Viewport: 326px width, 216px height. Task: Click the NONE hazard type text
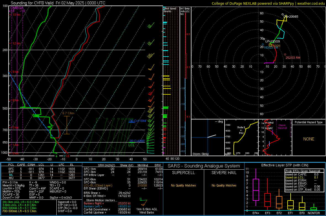click(309, 139)
